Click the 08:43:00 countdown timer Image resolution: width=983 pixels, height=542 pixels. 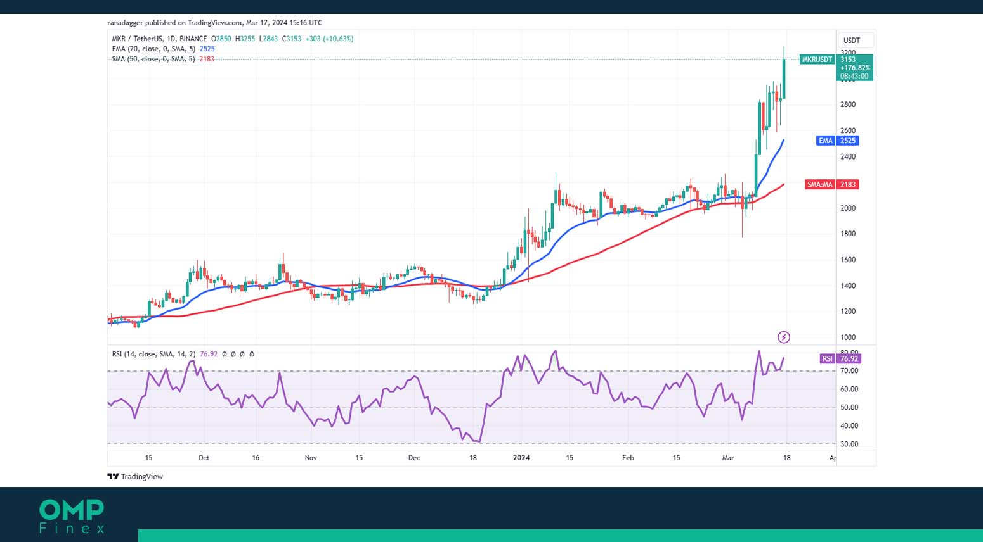[854, 76]
